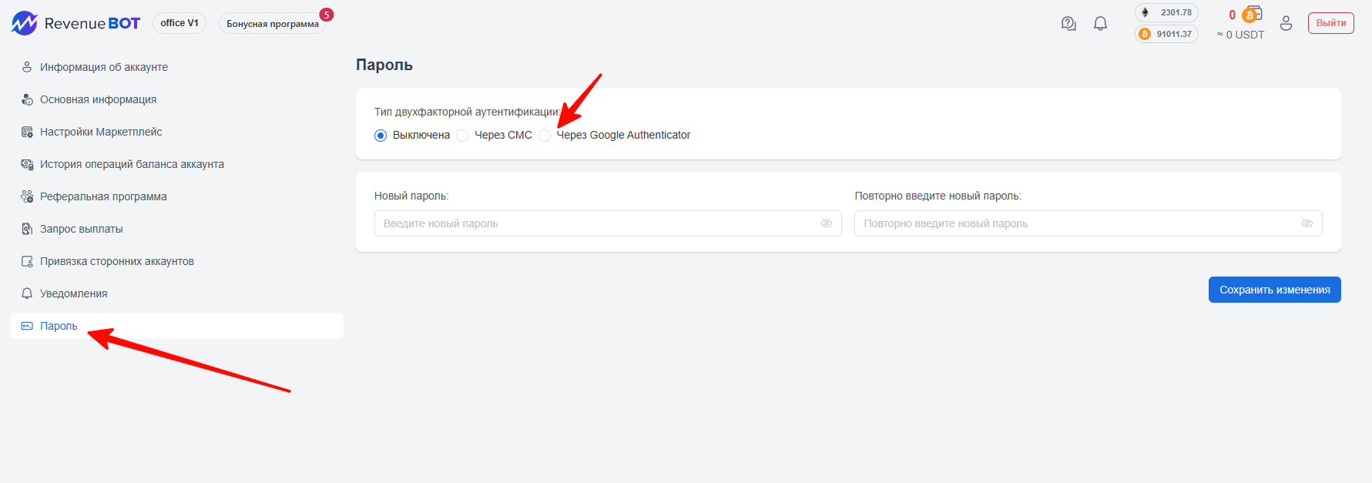Click the office V1 button
Image resolution: width=1372 pixels, height=483 pixels.
pos(179,23)
